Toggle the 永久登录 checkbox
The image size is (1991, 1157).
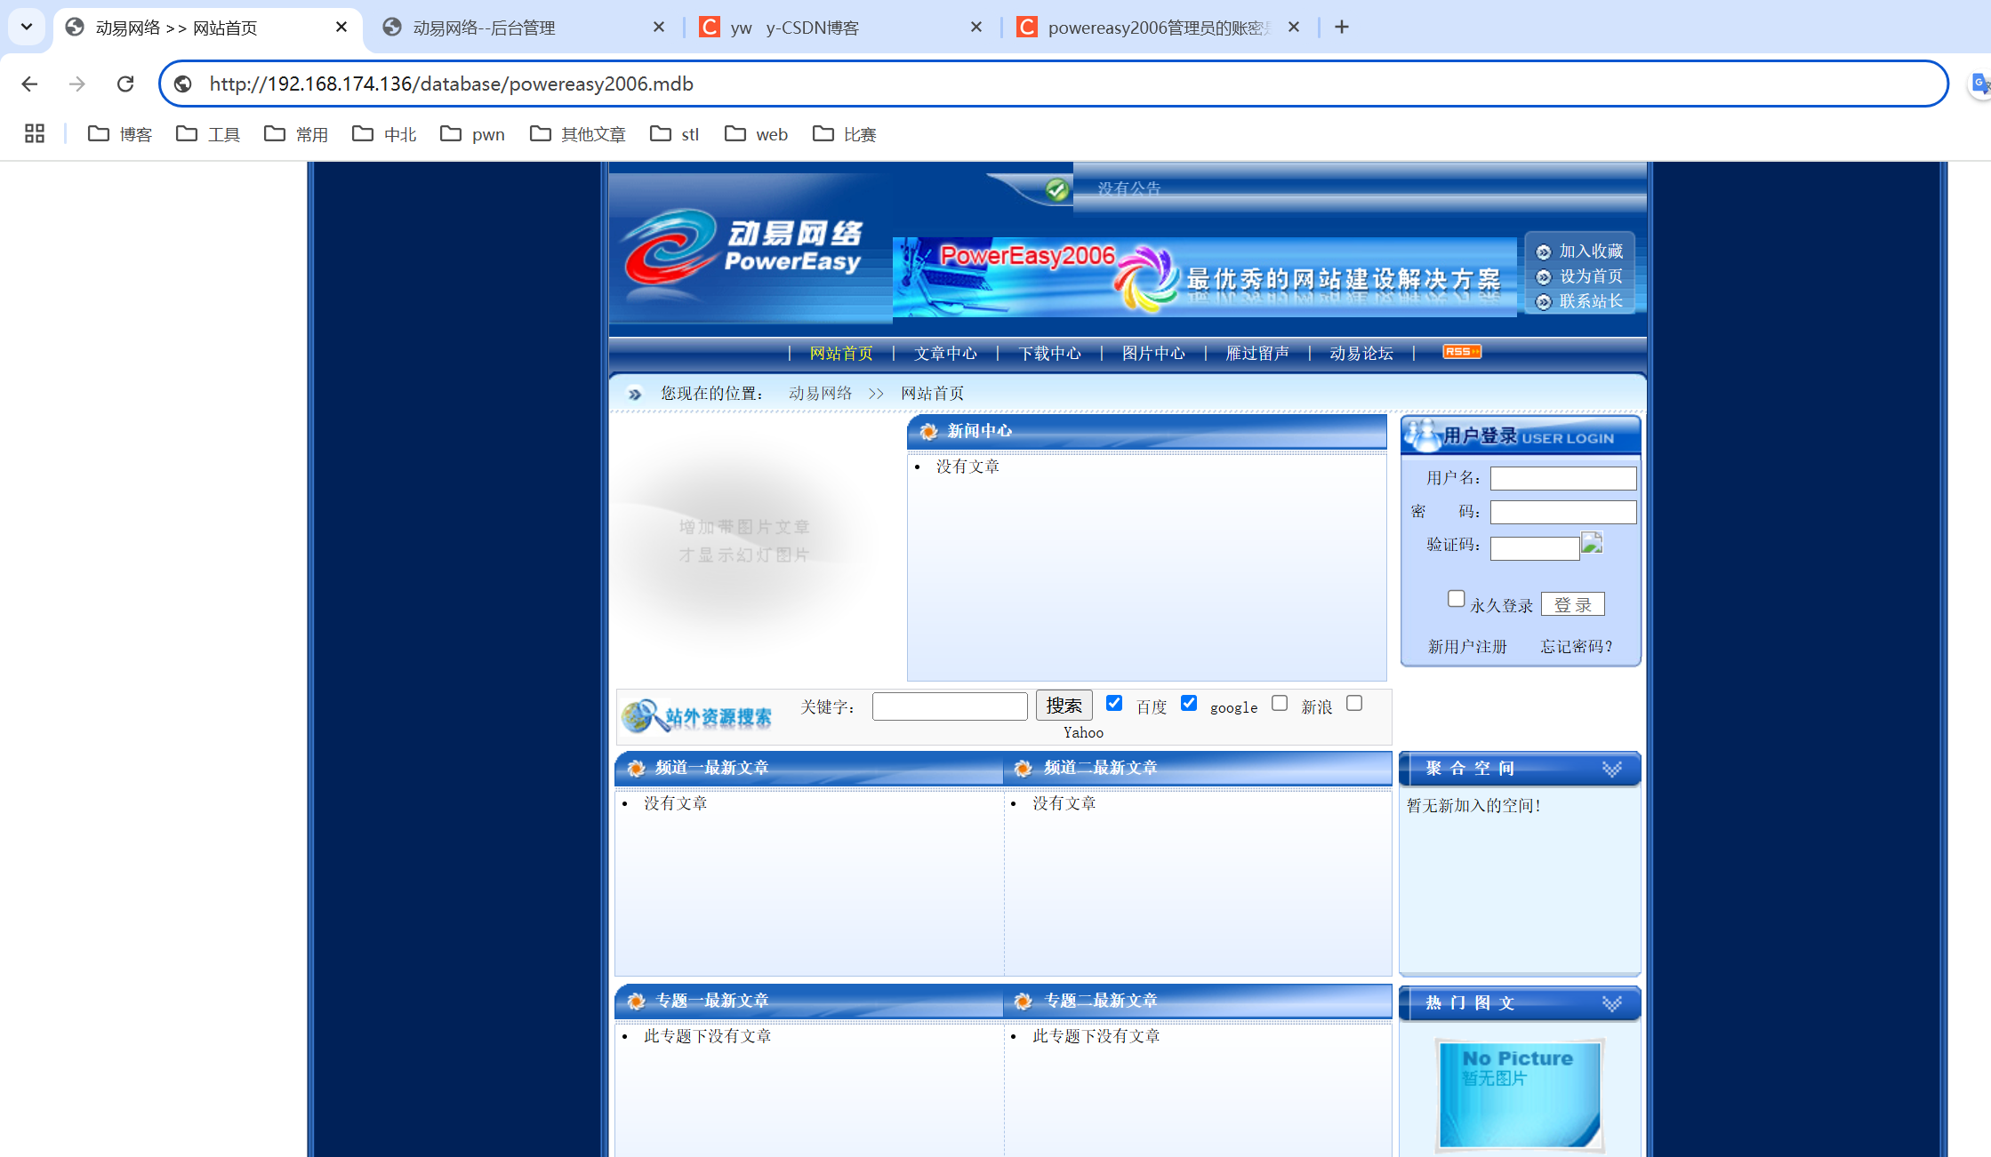click(1456, 599)
